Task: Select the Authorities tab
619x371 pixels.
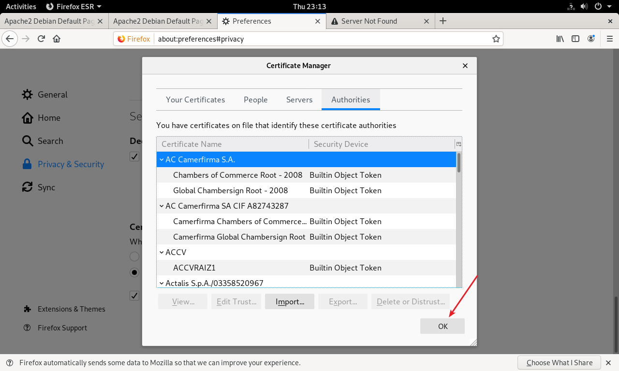Action: pyautogui.click(x=351, y=100)
